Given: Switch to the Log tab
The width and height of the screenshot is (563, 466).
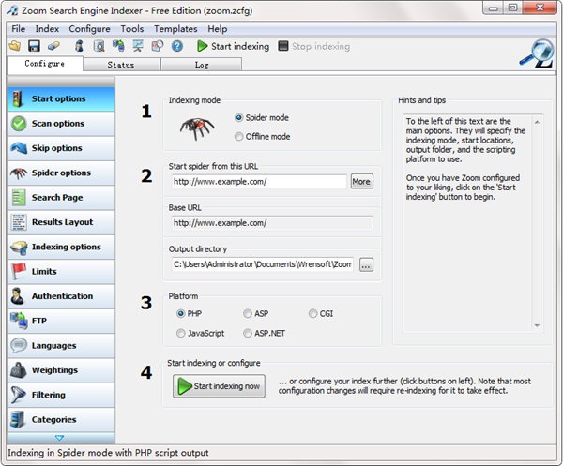Looking at the screenshot, I should point(202,65).
